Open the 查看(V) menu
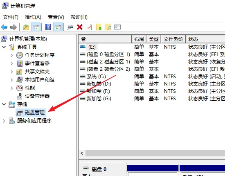 [x=56, y=17]
